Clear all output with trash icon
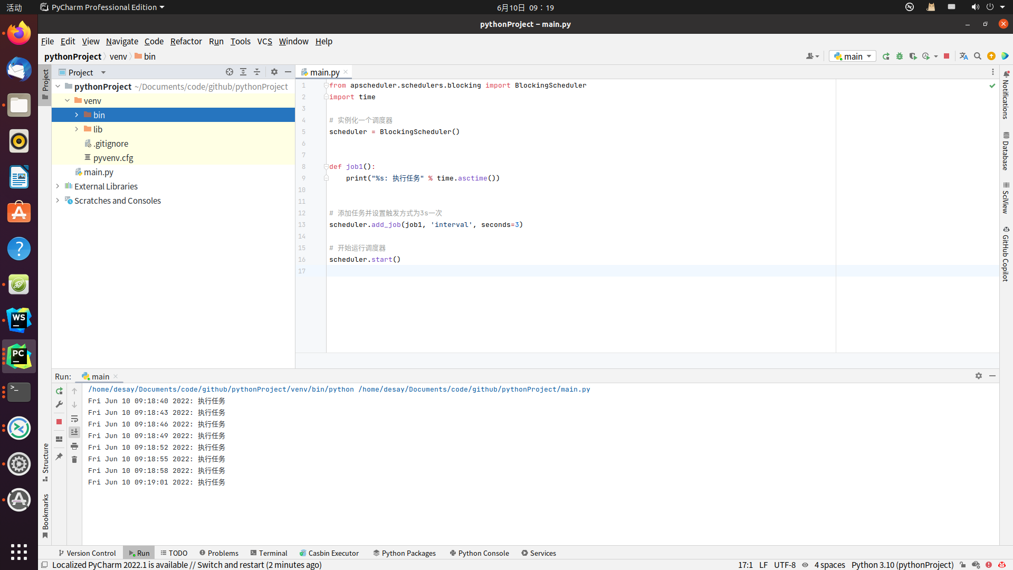 click(74, 460)
